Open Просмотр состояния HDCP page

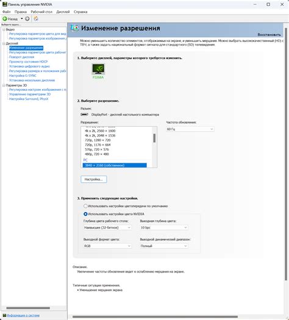point(29,62)
